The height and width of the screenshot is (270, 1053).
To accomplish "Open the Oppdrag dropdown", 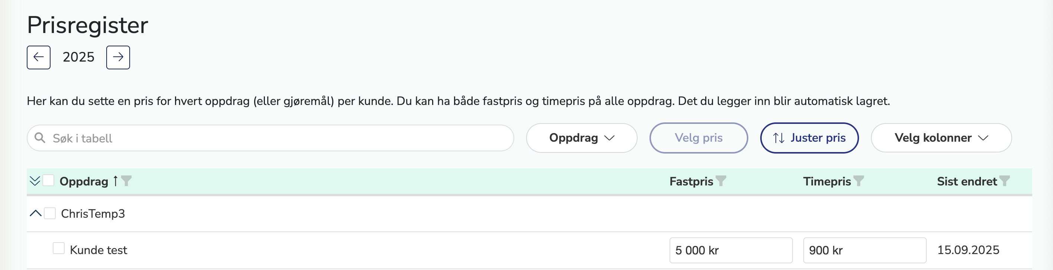I will click(x=581, y=138).
